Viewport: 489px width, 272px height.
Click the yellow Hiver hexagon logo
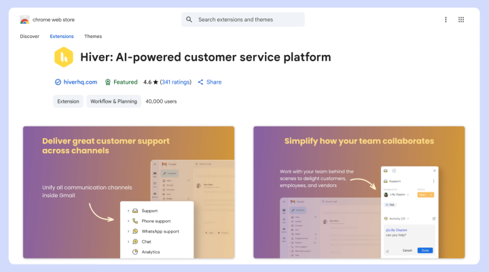(64, 57)
